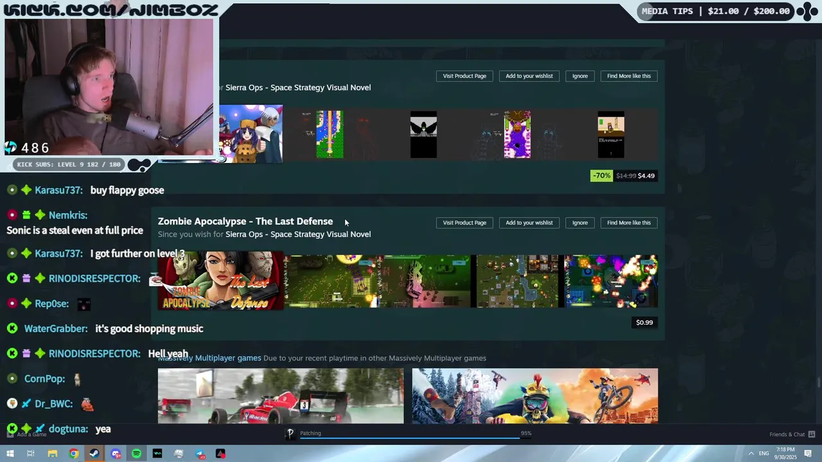The width and height of the screenshot is (822, 462).
Task: Ignore the game priced $4.49
Action: [580, 76]
